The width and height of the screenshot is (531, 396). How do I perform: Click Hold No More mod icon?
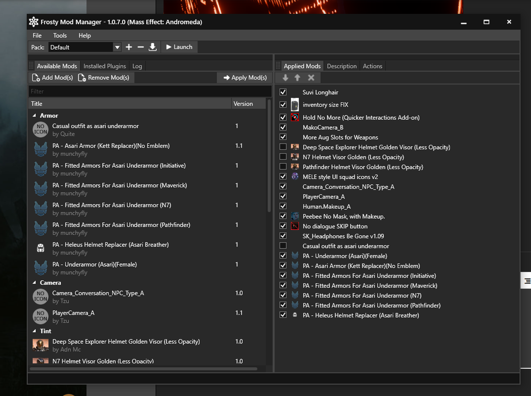click(295, 117)
